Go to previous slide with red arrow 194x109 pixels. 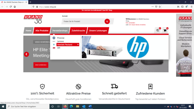pos(26,54)
